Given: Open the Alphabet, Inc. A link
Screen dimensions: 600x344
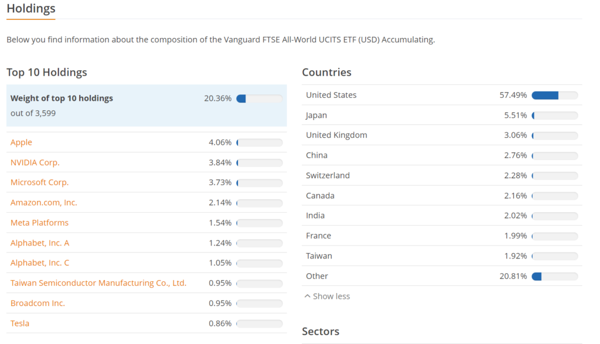Looking at the screenshot, I should [40, 242].
